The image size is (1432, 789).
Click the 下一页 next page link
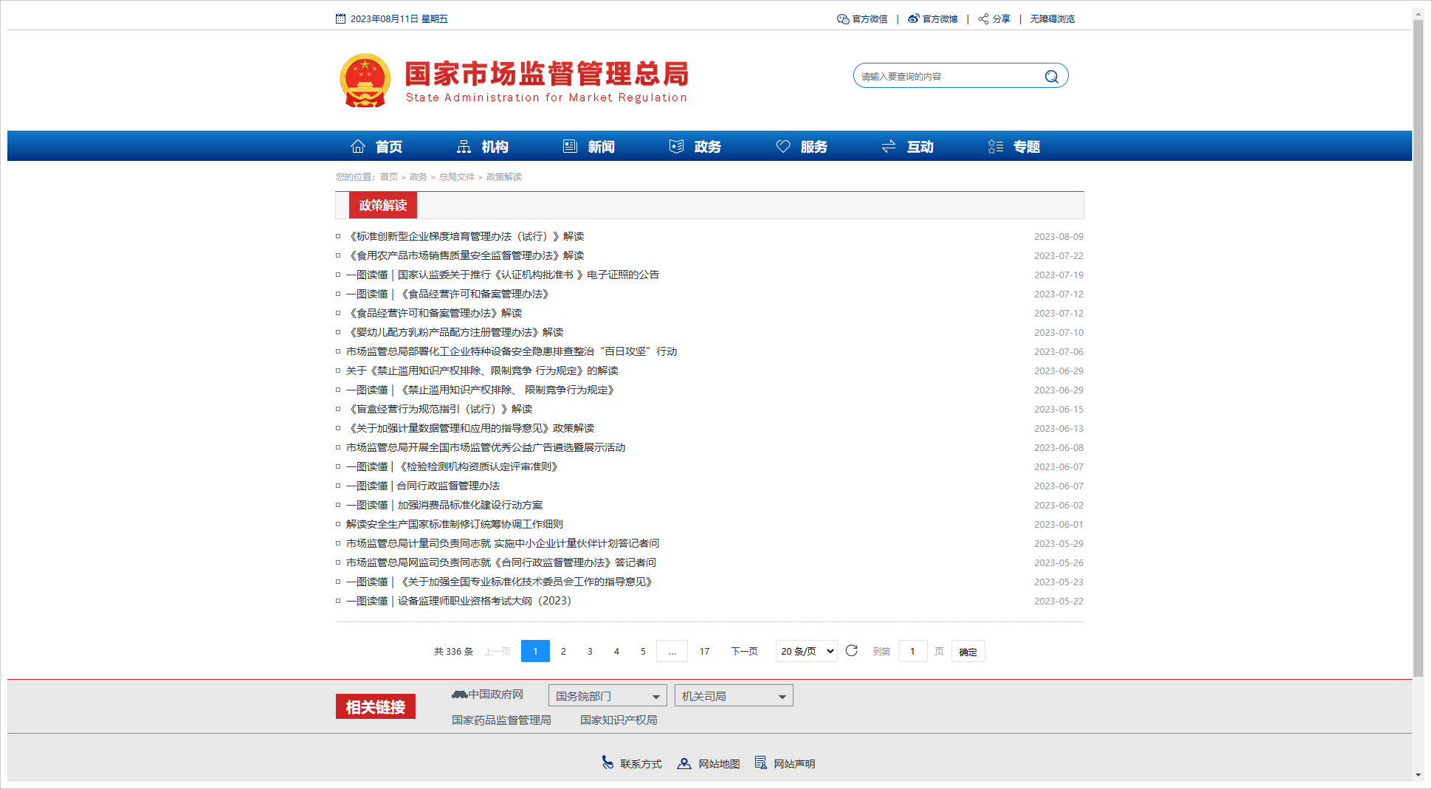coord(744,651)
